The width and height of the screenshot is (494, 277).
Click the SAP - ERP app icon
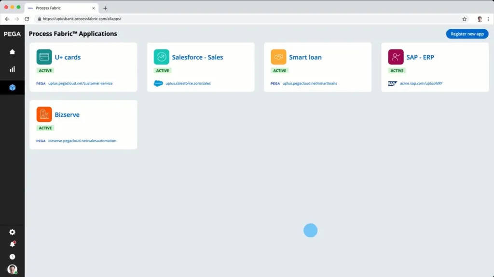point(396,57)
